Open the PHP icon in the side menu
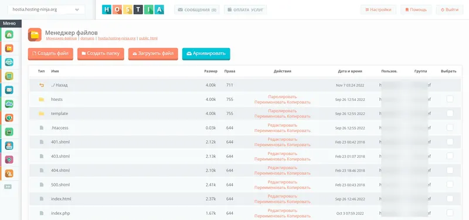Screen dimensions: 469x220 click(9, 145)
